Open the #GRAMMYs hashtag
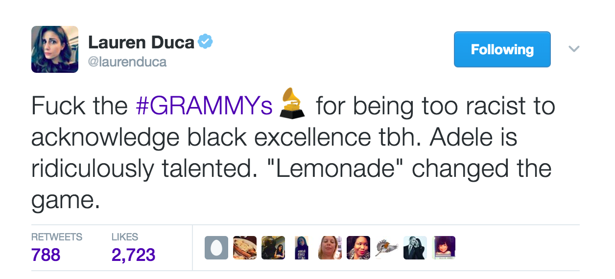This screenshot has width=615, height=279. tap(204, 106)
